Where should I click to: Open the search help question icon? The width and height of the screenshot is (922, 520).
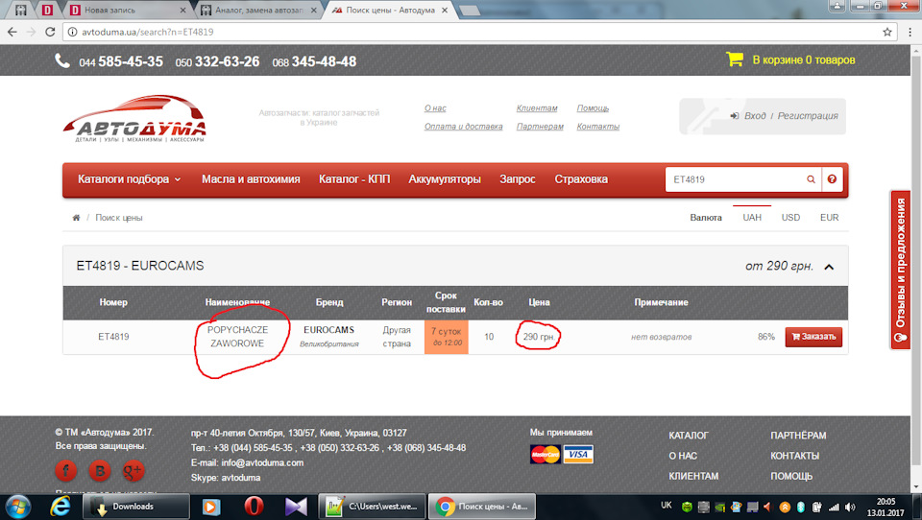[x=832, y=179]
